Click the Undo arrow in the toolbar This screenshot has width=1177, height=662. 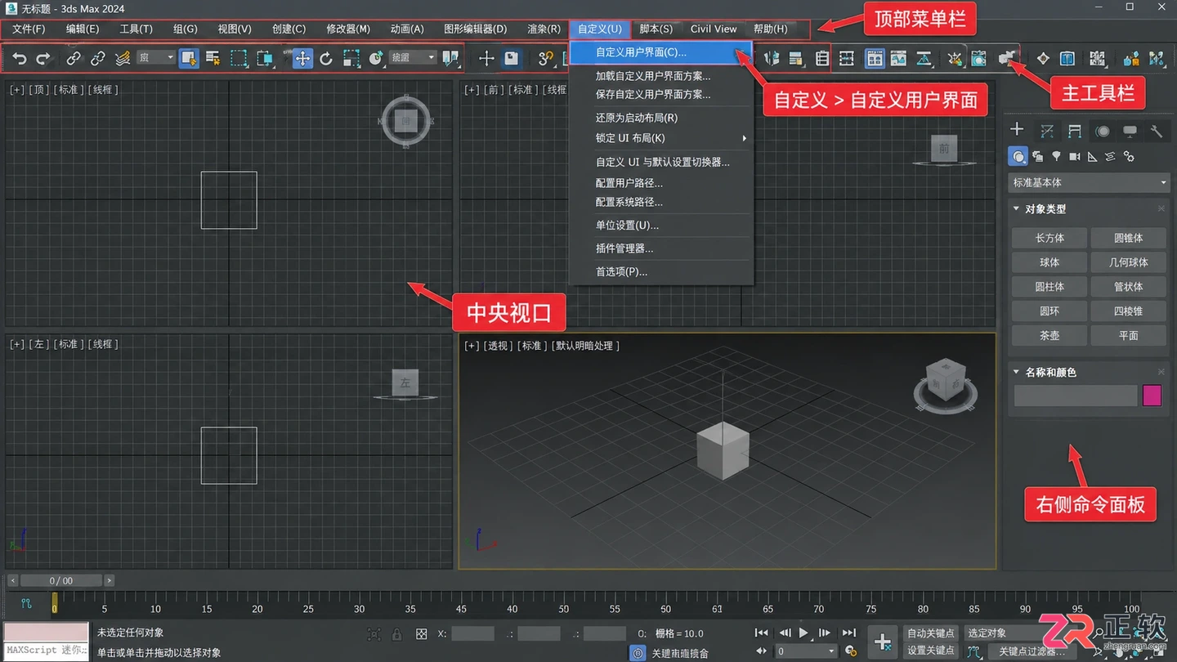coord(20,58)
